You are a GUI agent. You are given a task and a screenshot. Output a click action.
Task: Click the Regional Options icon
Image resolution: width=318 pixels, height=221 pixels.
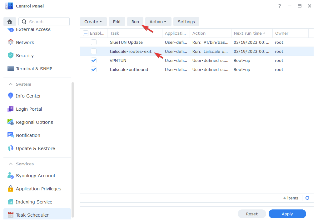coord(11,122)
